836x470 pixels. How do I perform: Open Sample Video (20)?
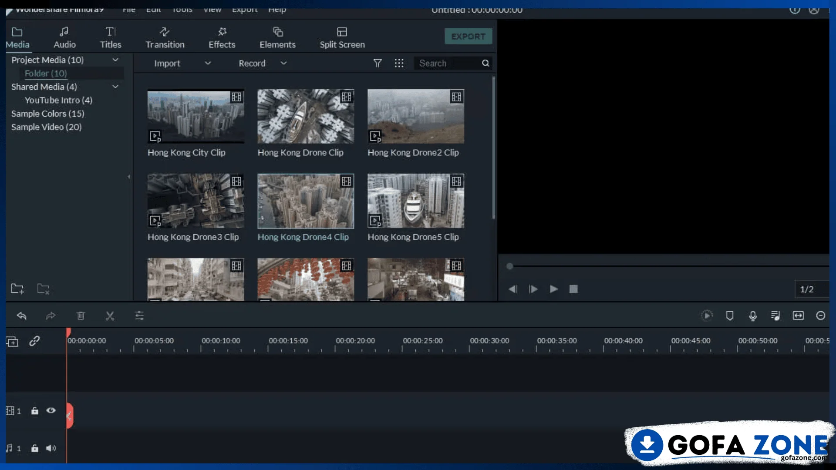(x=47, y=127)
